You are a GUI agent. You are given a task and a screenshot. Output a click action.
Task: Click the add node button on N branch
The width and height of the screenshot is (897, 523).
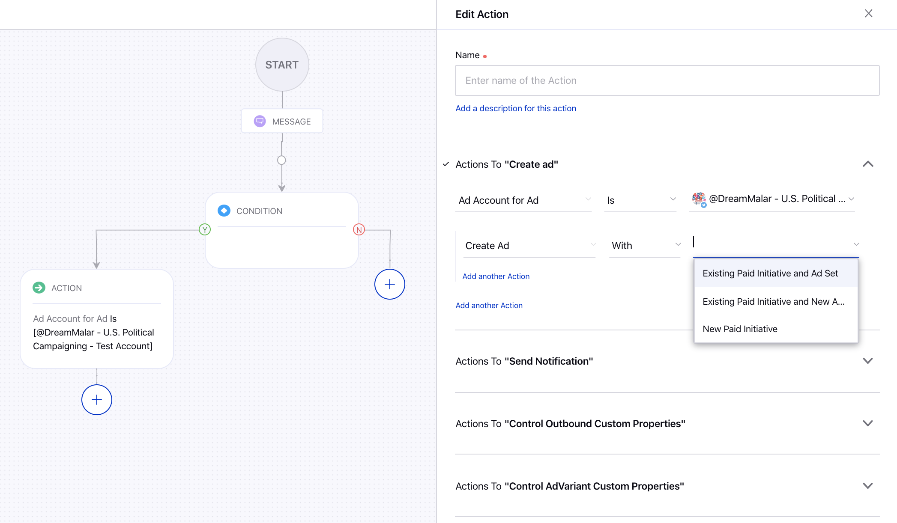tap(389, 284)
